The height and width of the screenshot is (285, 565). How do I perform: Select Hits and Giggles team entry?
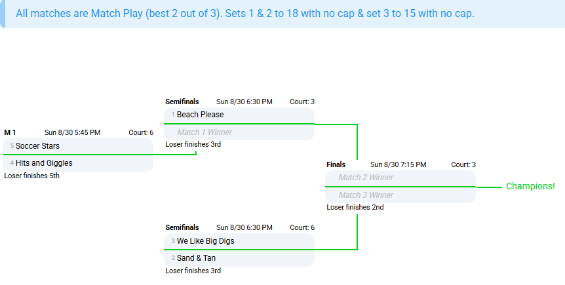point(78,163)
